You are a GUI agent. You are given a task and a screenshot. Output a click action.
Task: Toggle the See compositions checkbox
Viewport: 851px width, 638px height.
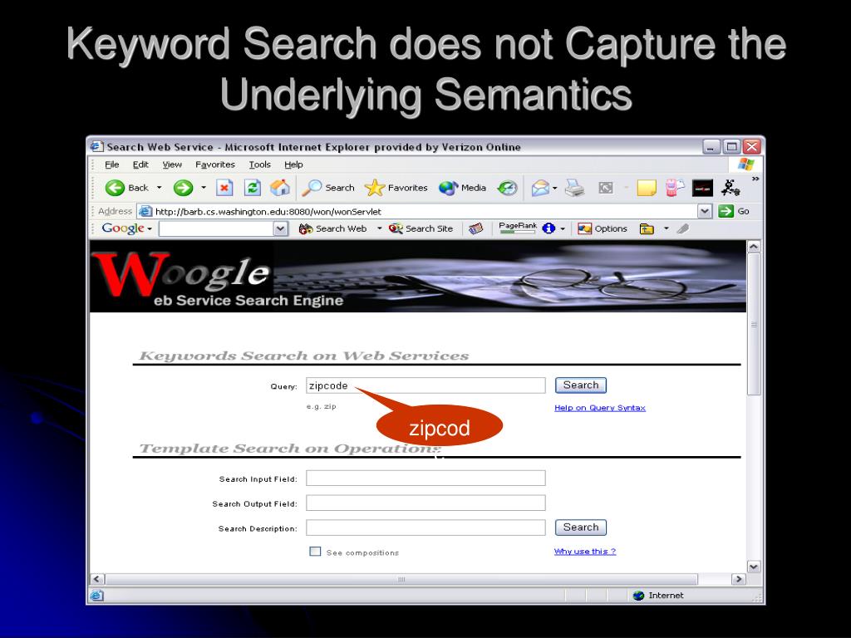(315, 552)
